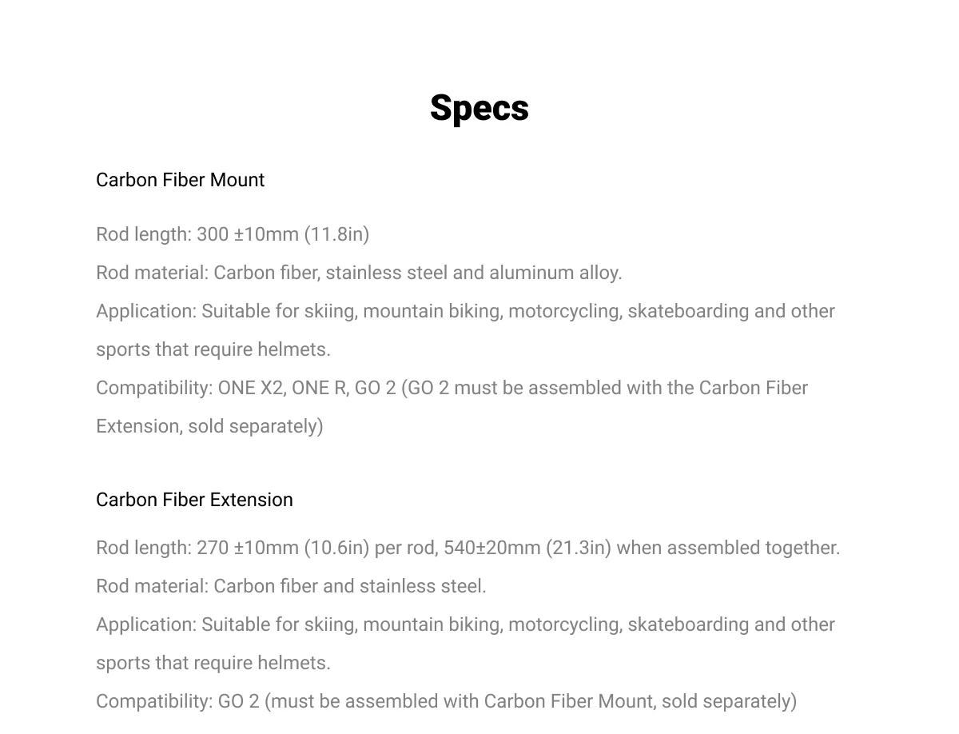Click the Application line under Carbon Fiber Extension
This screenshot has height=734, width=959.
coord(465,624)
